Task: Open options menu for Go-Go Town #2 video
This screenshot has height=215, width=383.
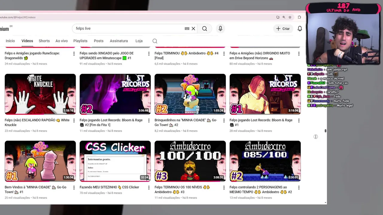Action: 224,121
